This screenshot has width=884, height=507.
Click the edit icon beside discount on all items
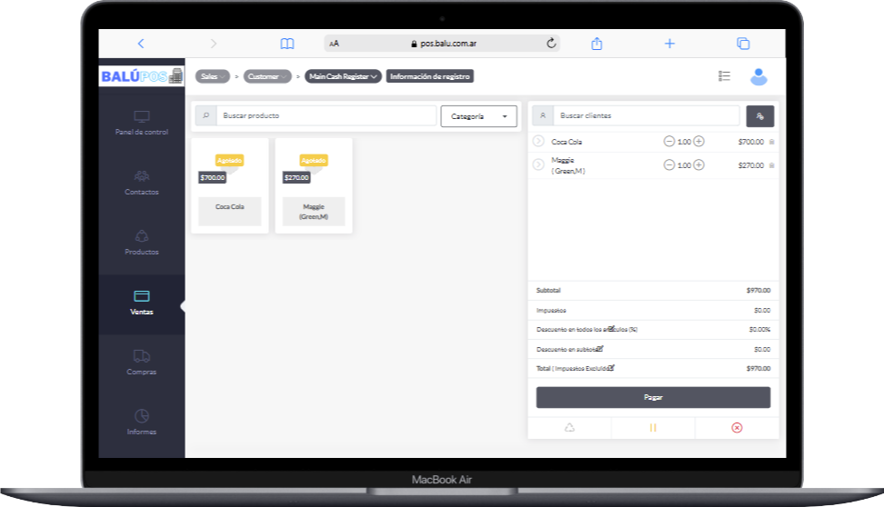pos(611,329)
